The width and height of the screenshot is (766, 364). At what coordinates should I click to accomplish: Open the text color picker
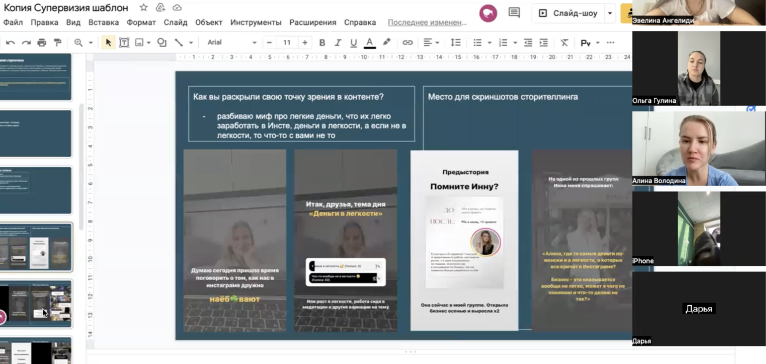(369, 43)
